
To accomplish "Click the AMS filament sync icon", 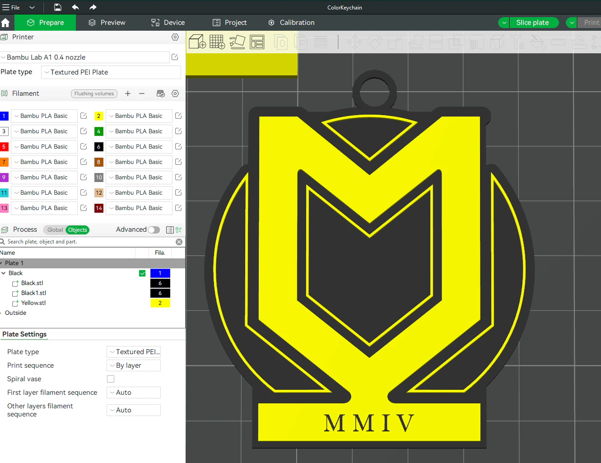I will [160, 94].
